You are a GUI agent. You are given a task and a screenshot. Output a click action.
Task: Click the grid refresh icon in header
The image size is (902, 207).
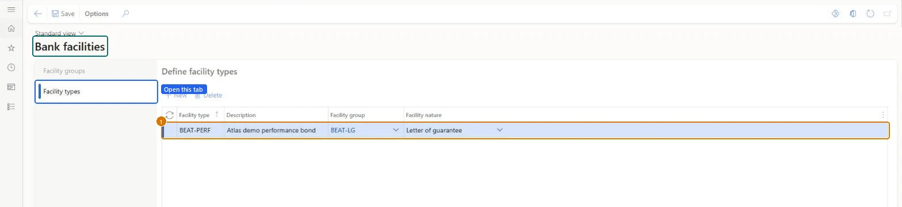pos(170,115)
